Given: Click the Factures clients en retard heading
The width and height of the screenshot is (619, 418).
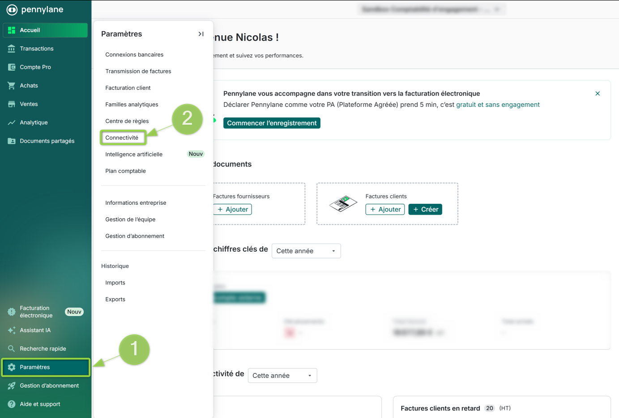Looking at the screenshot, I should (x=440, y=408).
